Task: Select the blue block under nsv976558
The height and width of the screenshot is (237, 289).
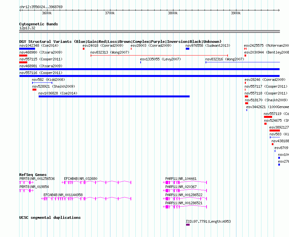Action: [x=188, y=49]
